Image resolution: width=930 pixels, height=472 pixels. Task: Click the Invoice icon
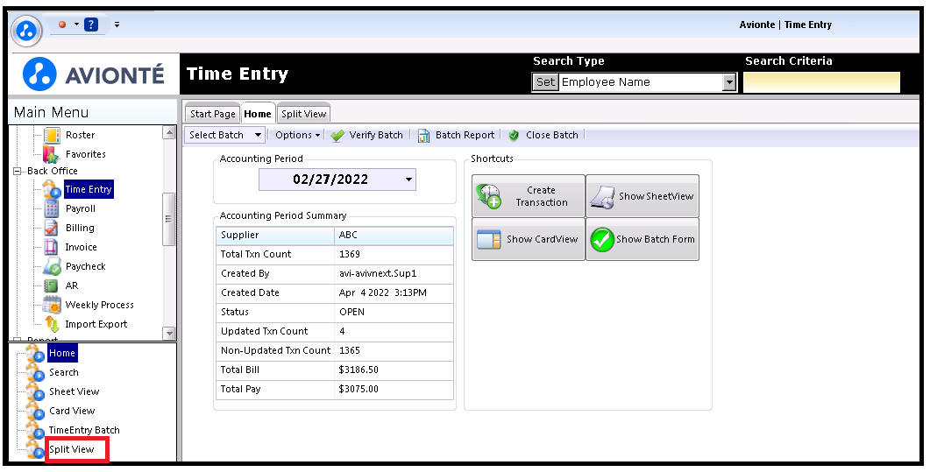coord(52,247)
